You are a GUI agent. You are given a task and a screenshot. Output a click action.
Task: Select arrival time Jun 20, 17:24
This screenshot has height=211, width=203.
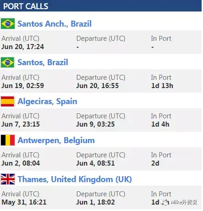[x=23, y=47]
